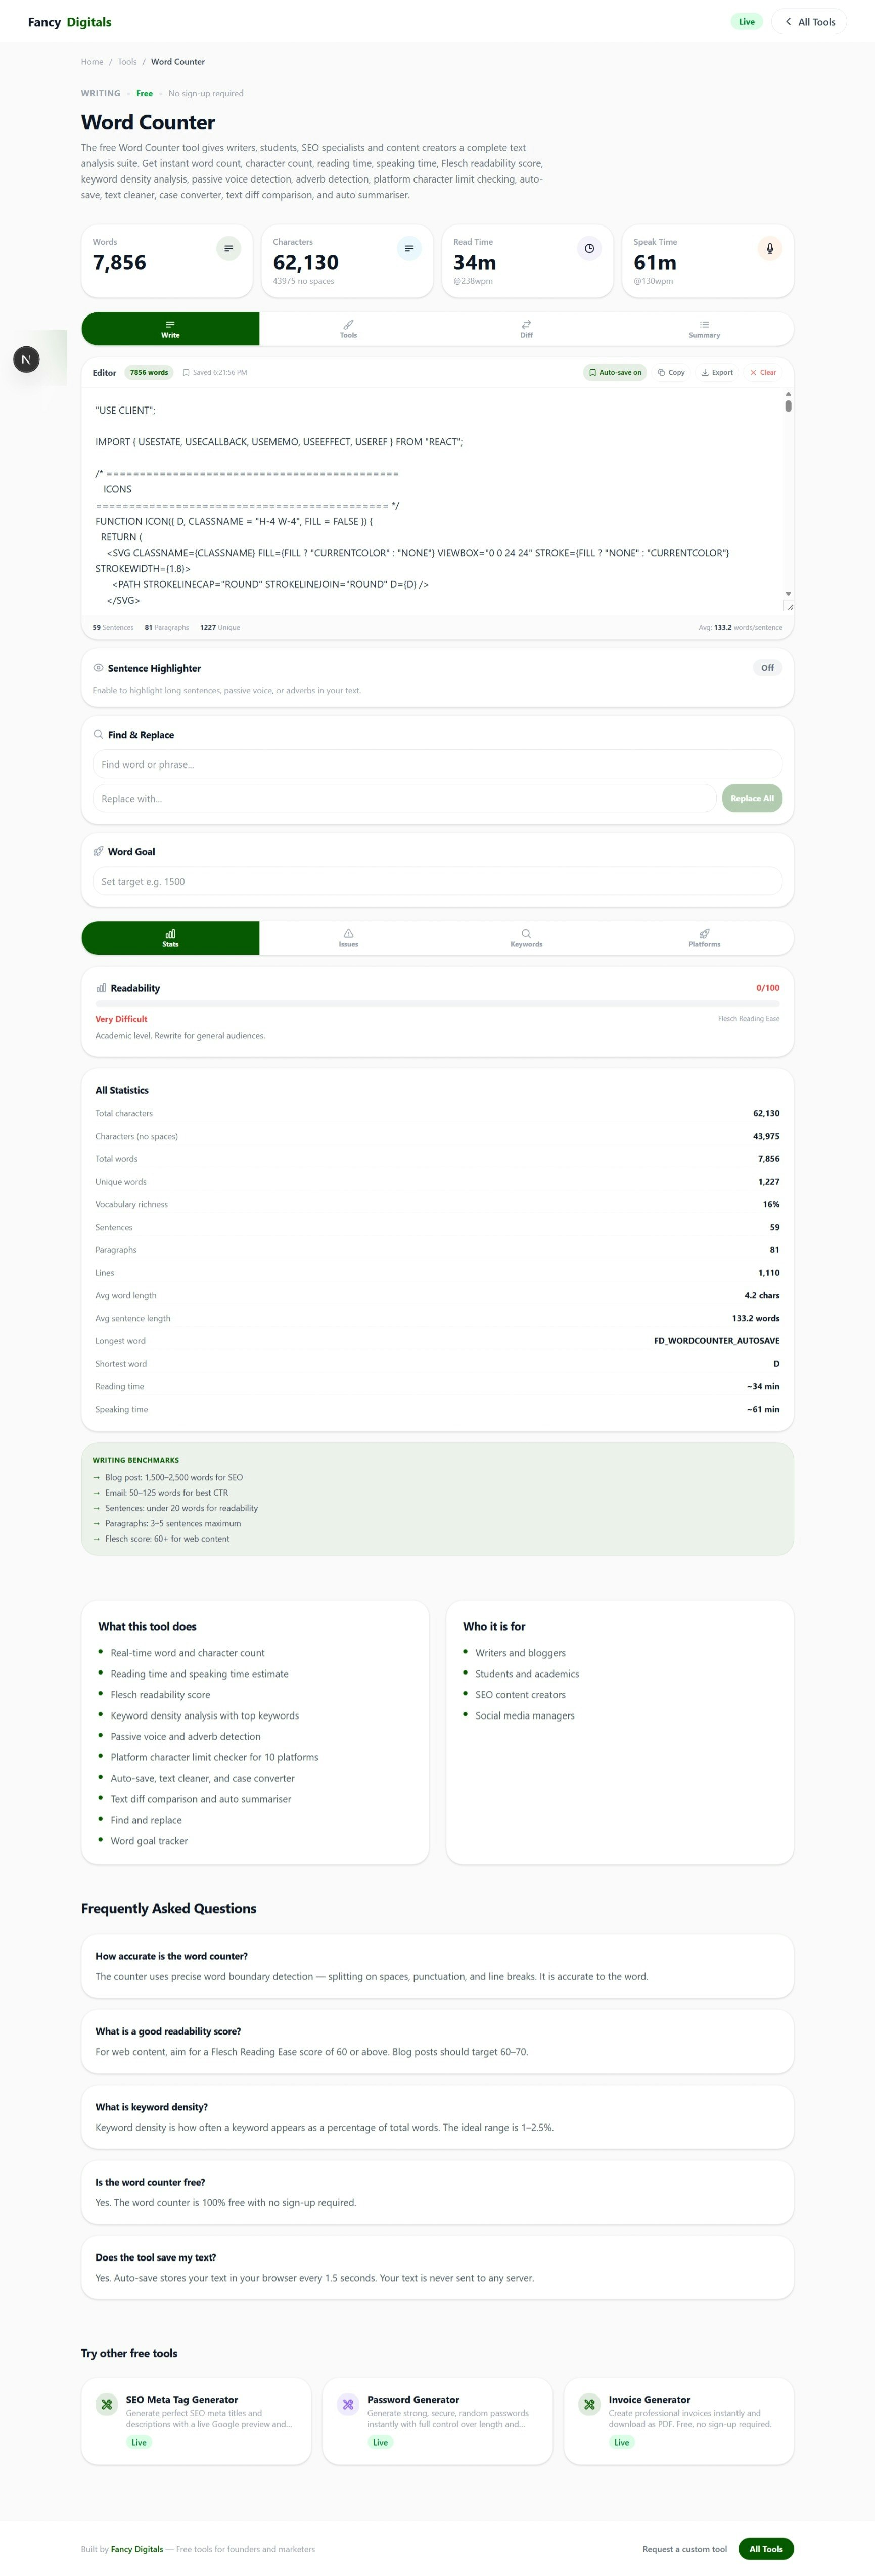Click the Invoice Generator icon
Image resolution: width=875 pixels, height=2576 pixels.
pos(589,2404)
